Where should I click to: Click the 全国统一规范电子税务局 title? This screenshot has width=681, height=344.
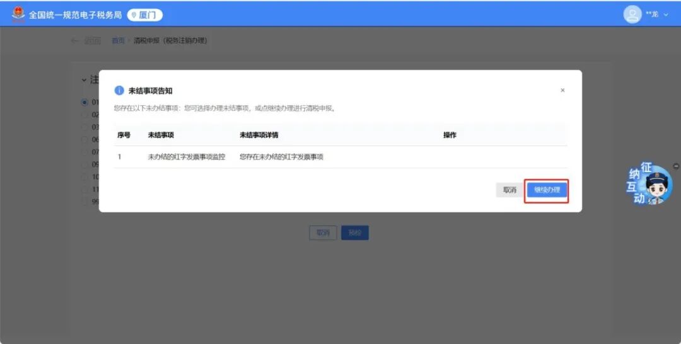75,15
